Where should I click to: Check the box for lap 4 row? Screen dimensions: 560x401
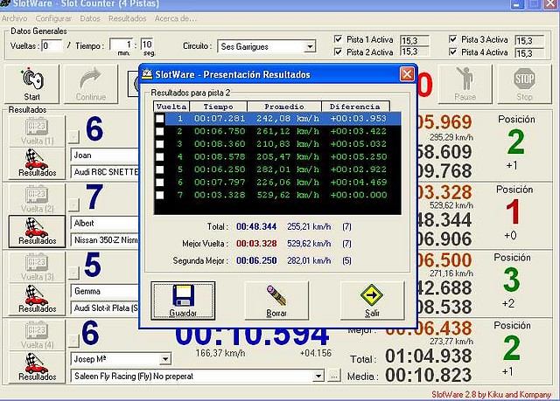(x=159, y=157)
